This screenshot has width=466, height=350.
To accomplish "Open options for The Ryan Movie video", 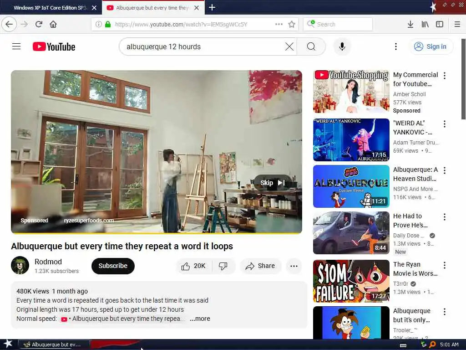I will click(445, 265).
